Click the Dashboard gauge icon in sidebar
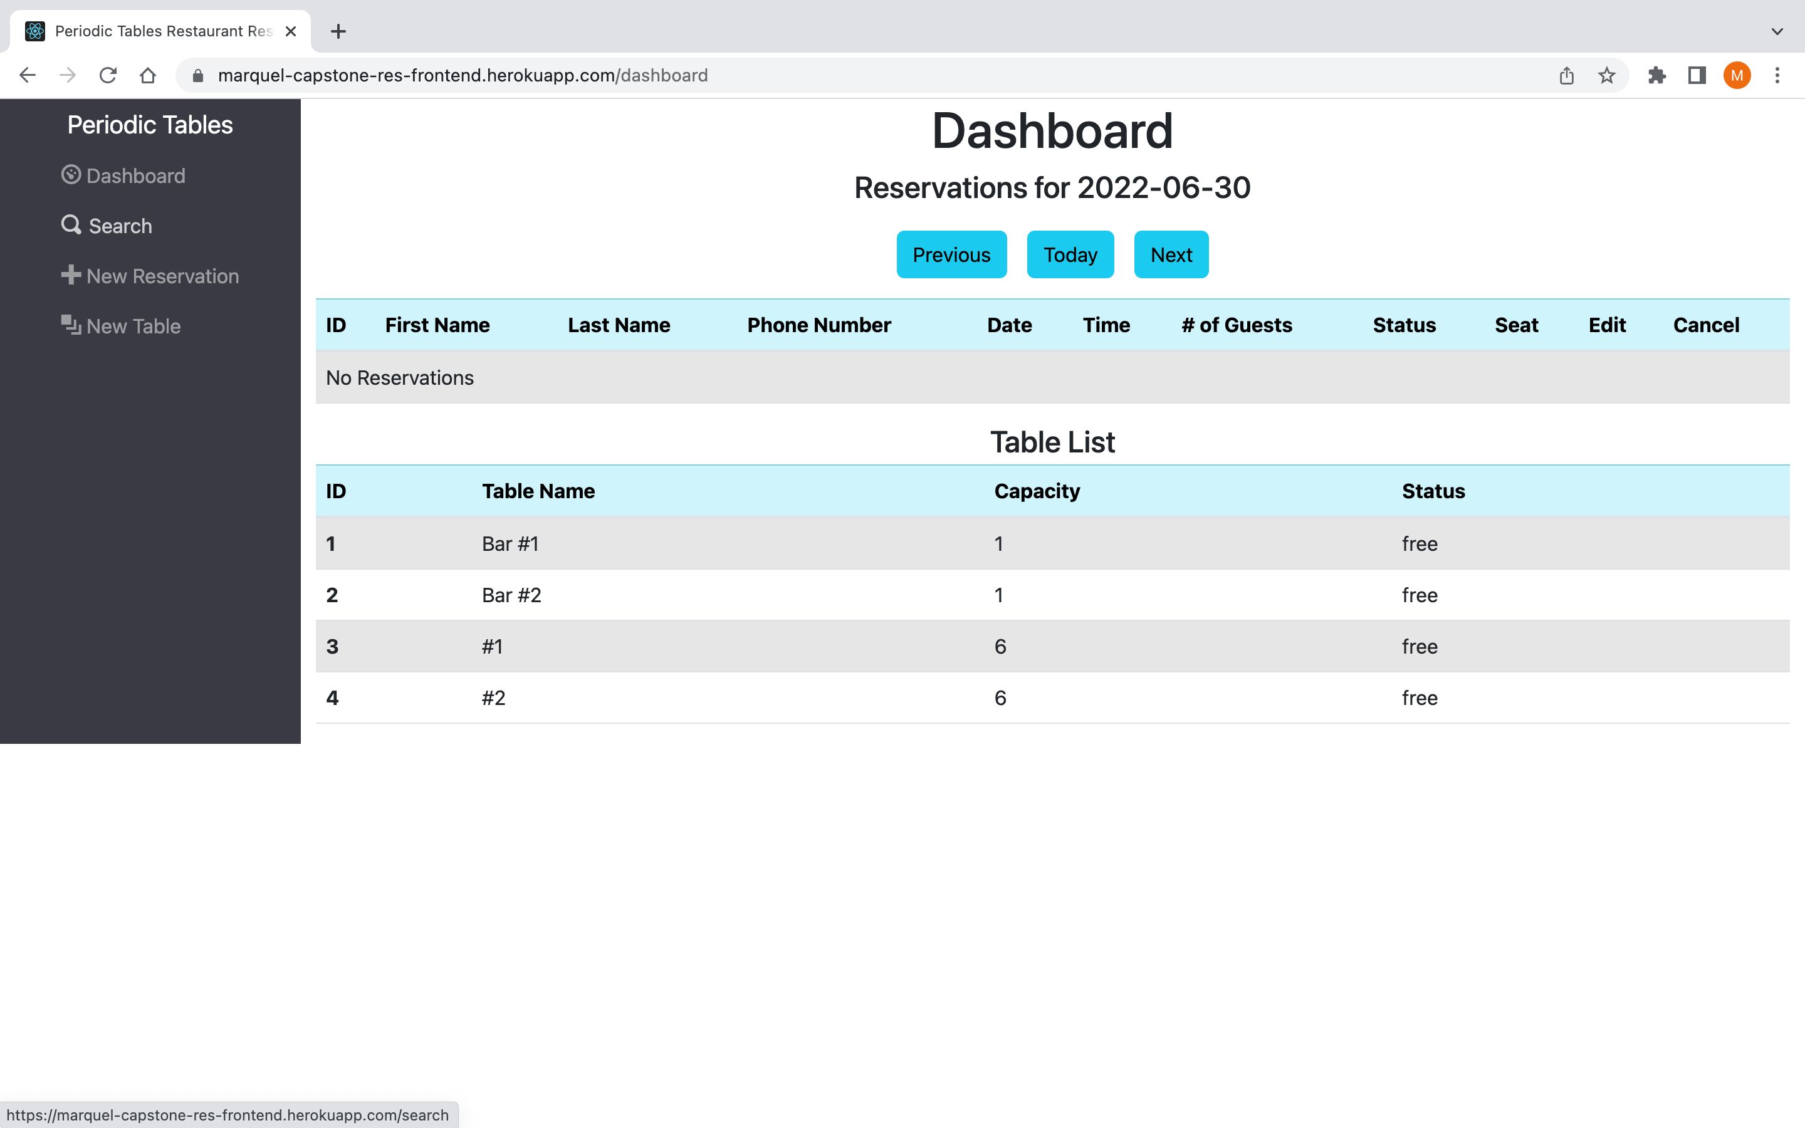 71,175
